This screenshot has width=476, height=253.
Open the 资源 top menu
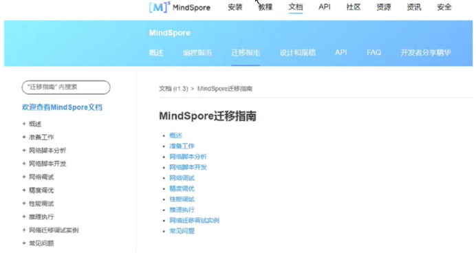point(384,7)
